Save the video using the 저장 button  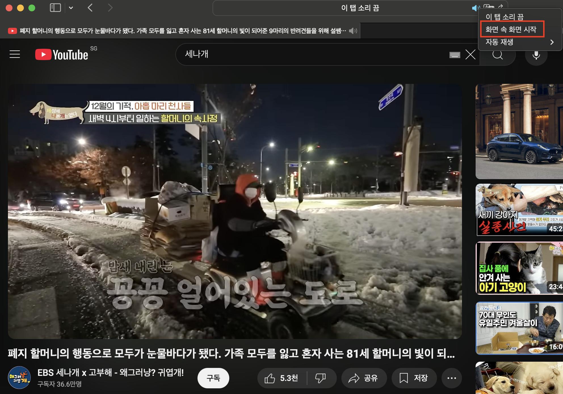point(414,378)
